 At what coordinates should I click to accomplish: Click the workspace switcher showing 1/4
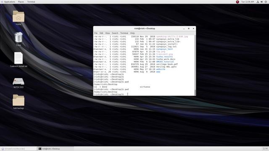tap(265, 148)
